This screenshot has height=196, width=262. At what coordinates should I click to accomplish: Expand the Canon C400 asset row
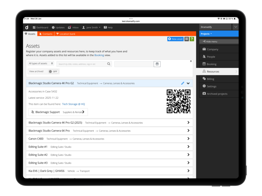click(x=189, y=139)
